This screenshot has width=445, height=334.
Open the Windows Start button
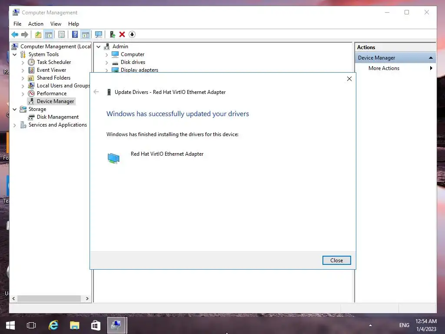tap(10, 325)
